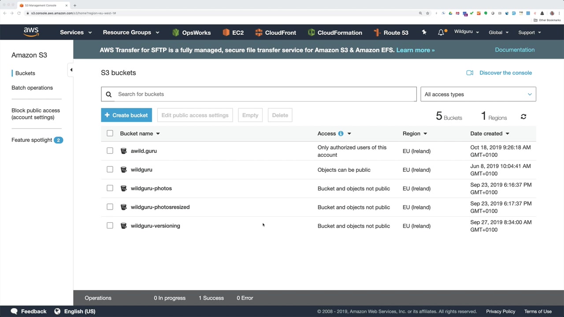Go to the AWS home logo
This screenshot has height=317, width=564.
point(31,32)
